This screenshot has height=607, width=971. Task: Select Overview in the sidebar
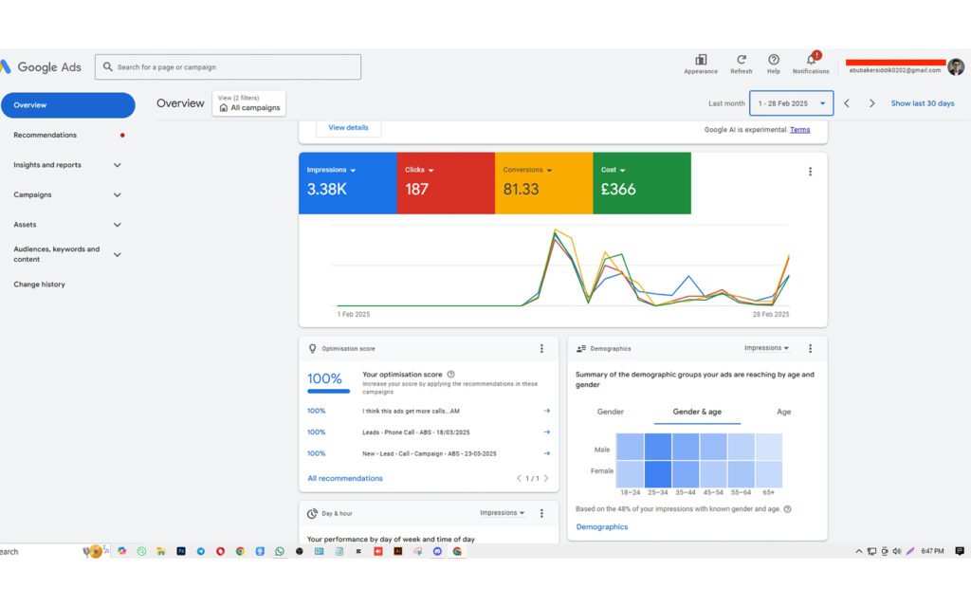point(67,105)
